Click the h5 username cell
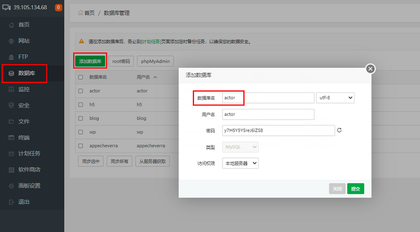The height and width of the screenshot is (232, 420). pyautogui.click(x=139, y=104)
